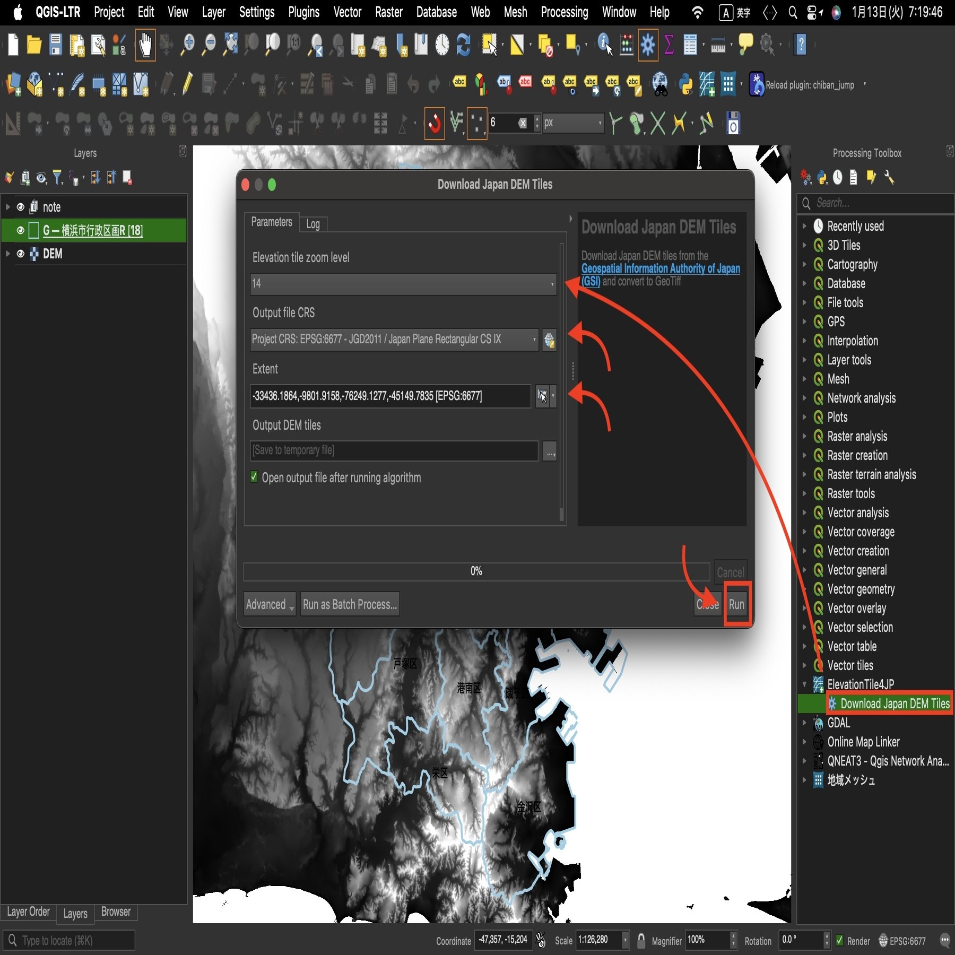Viewport: 955px width, 955px height.
Task: Click the Zoom Full extent icon
Action: 231,45
